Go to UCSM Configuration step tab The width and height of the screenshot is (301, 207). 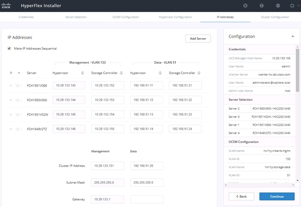(x=126, y=17)
